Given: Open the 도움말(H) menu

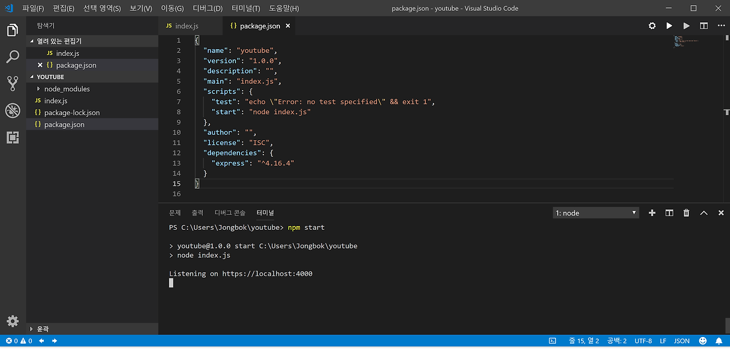Looking at the screenshot, I should click(x=283, y=9).
